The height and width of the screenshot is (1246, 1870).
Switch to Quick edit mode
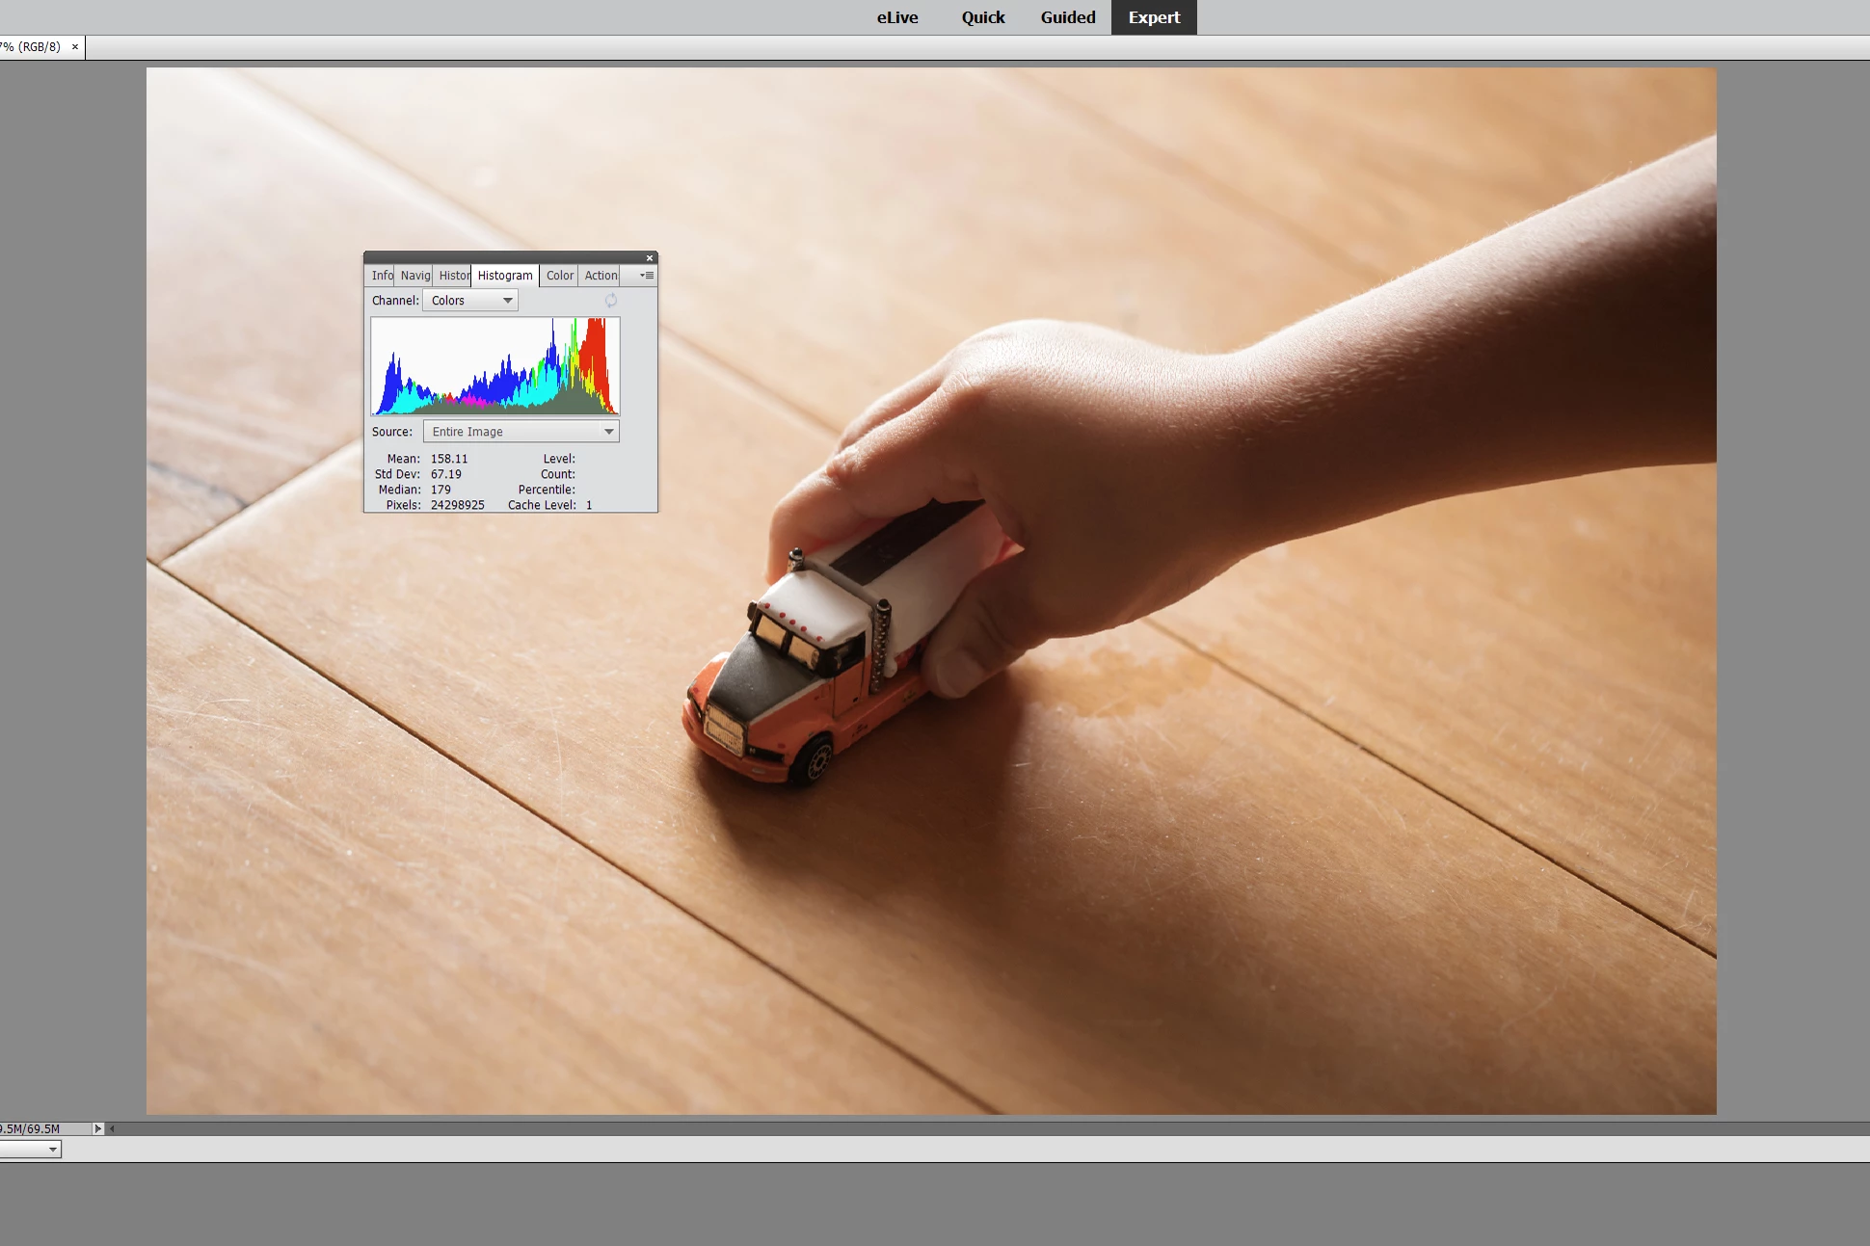click(983, 17)
